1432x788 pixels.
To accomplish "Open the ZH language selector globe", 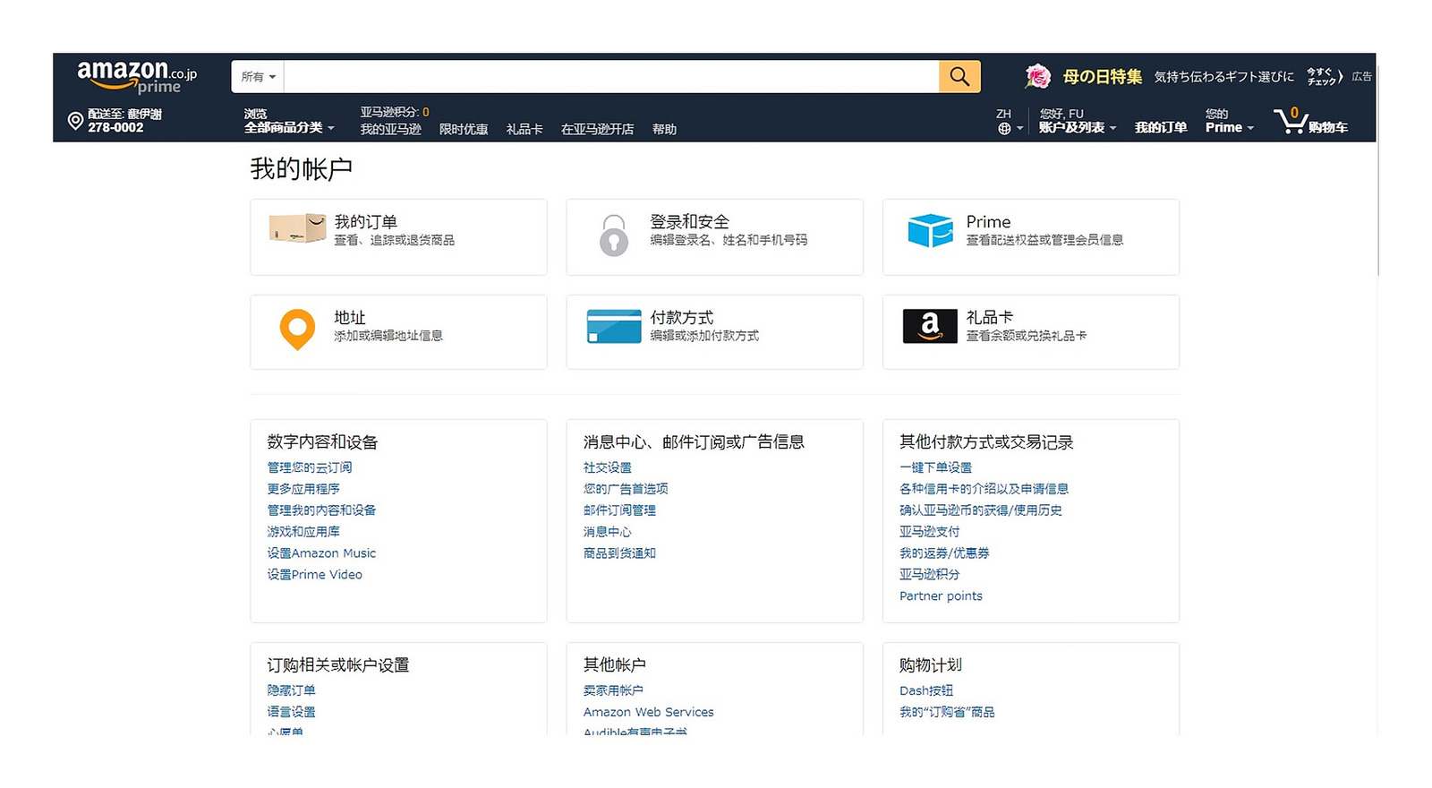I will [x=1008, y=128].
